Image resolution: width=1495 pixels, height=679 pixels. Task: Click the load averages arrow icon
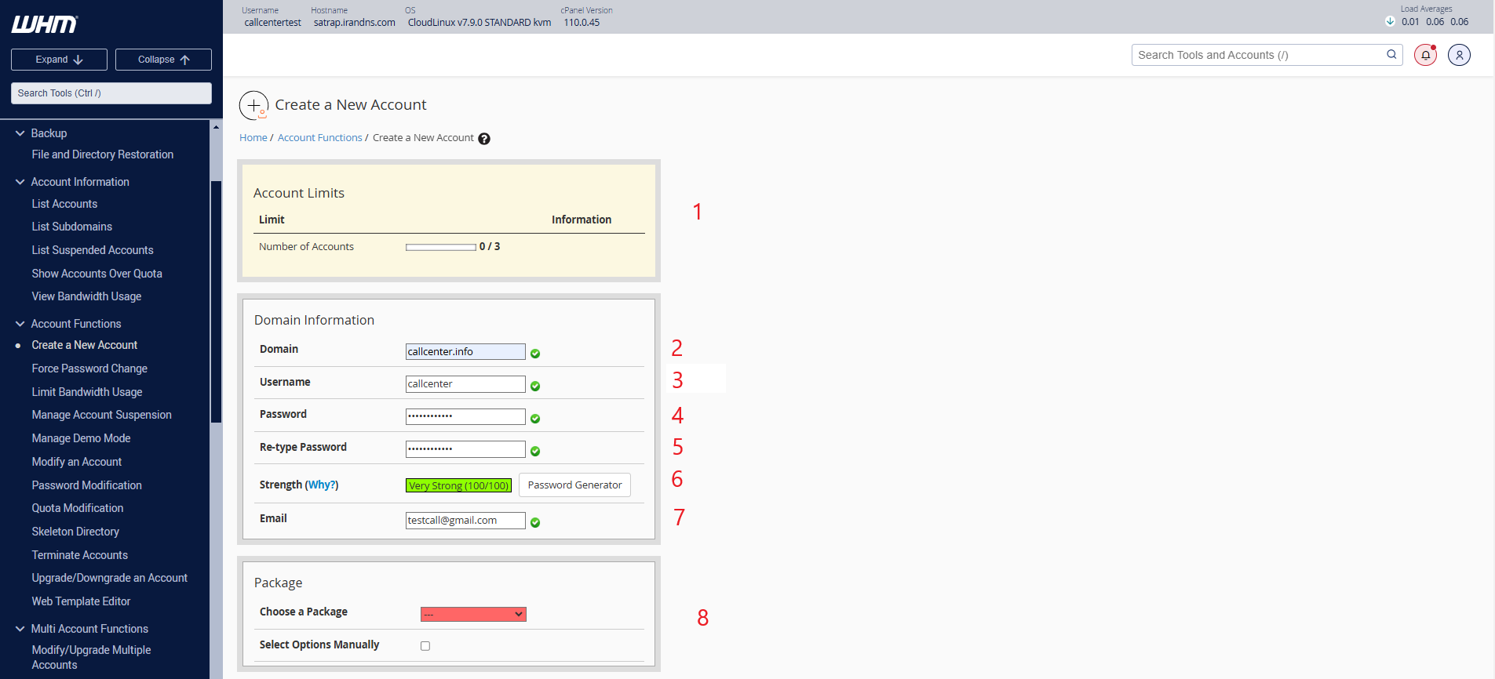[x=1390, y=22]
